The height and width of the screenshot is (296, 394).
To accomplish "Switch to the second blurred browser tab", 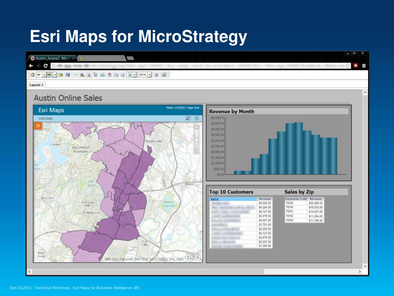I will pyautogui.click(x=101, y=59).
